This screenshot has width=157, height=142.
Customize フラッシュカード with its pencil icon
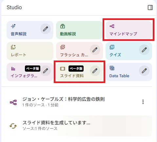95,50
